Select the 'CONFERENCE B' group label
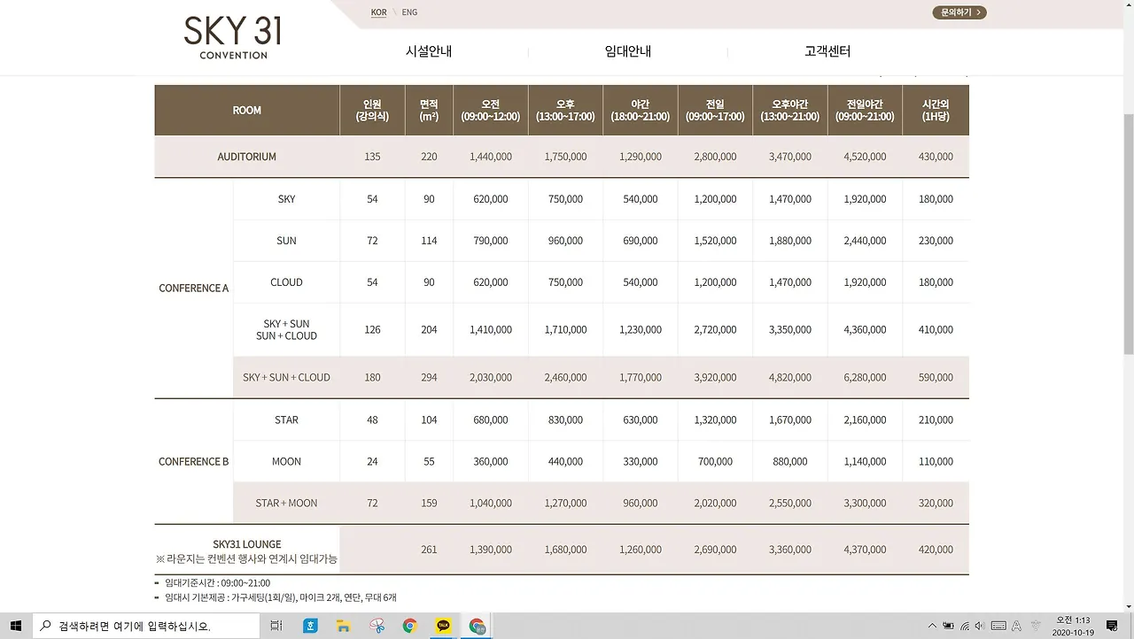The image size is (1134, 639). [x=194, y=462]
